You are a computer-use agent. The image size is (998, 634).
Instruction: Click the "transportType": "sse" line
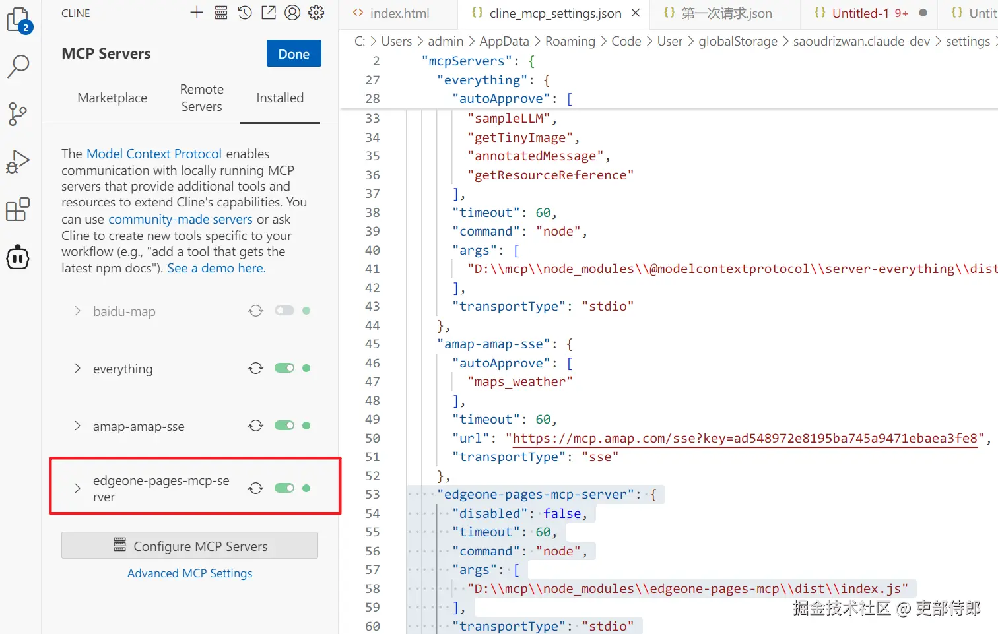[x=535, y=457]
